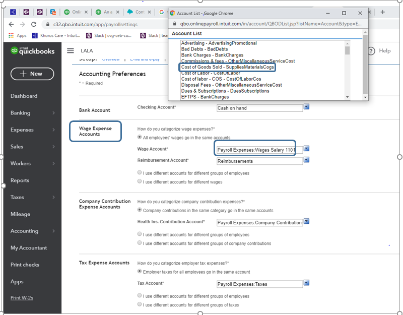Open the Checking Account dropdown
Image resolution: width=403 pixels, height=315 pixels.
(306, 107)
